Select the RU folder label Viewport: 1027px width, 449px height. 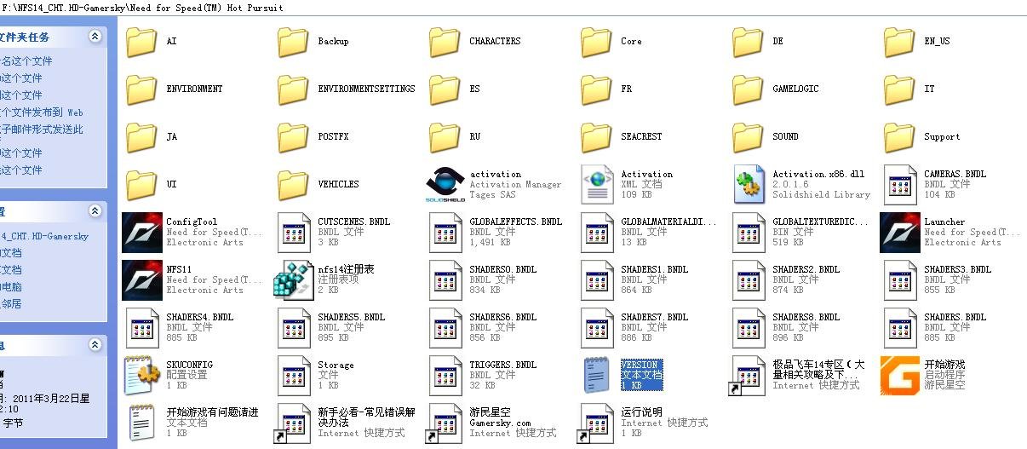pyautogui.click(x=475, y=136)
